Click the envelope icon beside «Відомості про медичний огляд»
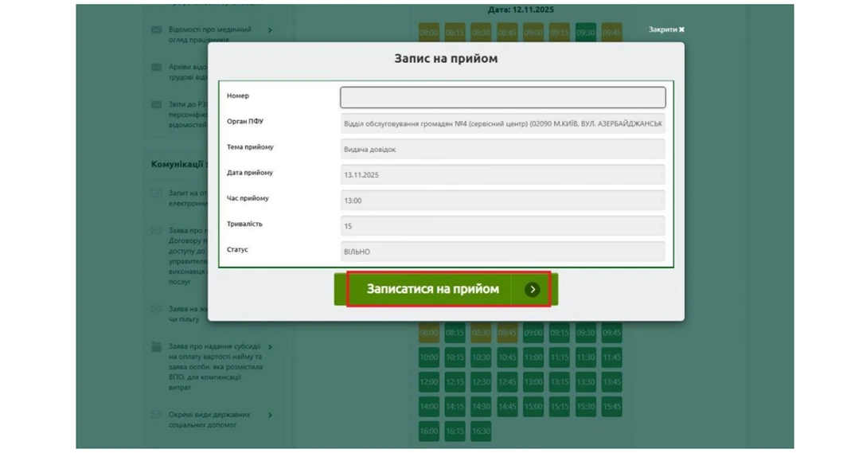The height and width of the screenshot is (453, 843). (x=157, y=30)
